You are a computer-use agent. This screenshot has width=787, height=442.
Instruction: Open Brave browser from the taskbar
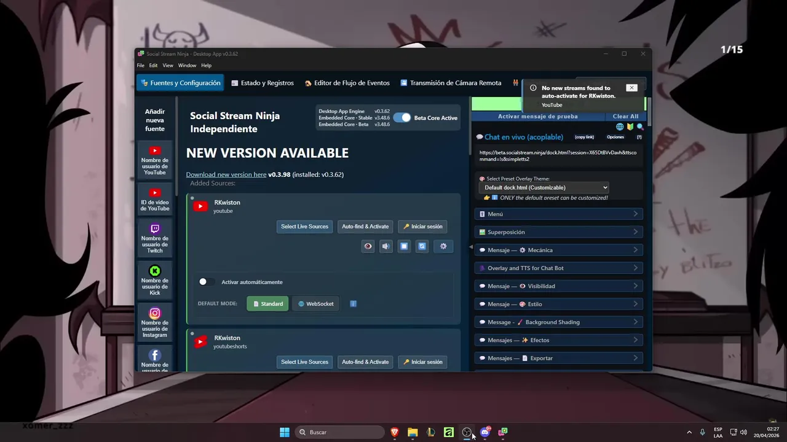tap(395, 432)
